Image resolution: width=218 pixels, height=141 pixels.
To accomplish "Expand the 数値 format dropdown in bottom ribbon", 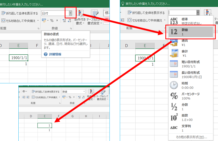I will point(84,92).
